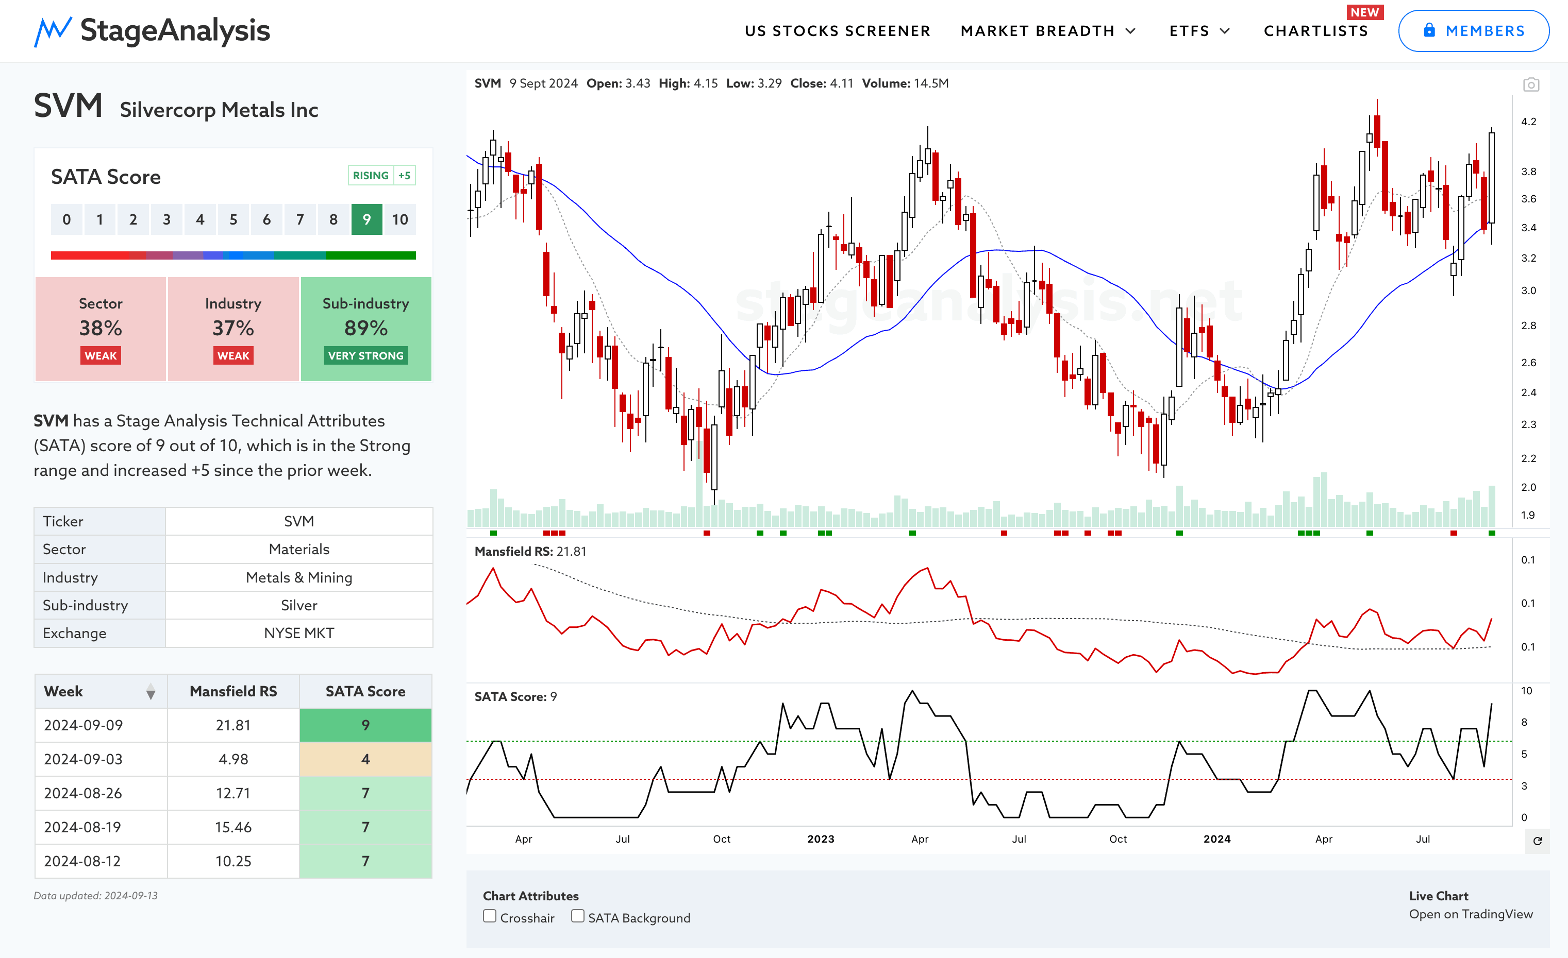Enable the Crosshair checkbox
Image resolution: width=1568 pixels, height=958 pixels.
point(489,916)
